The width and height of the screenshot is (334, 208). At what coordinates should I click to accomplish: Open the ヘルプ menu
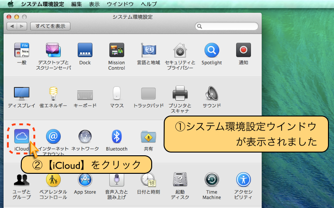149,4
